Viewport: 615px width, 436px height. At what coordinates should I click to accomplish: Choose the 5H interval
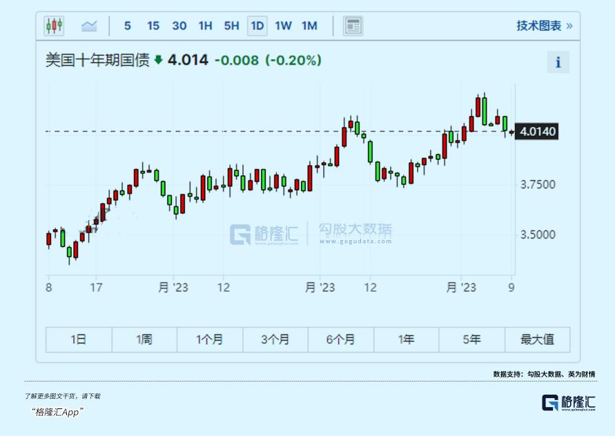click(x=231, y=26)
